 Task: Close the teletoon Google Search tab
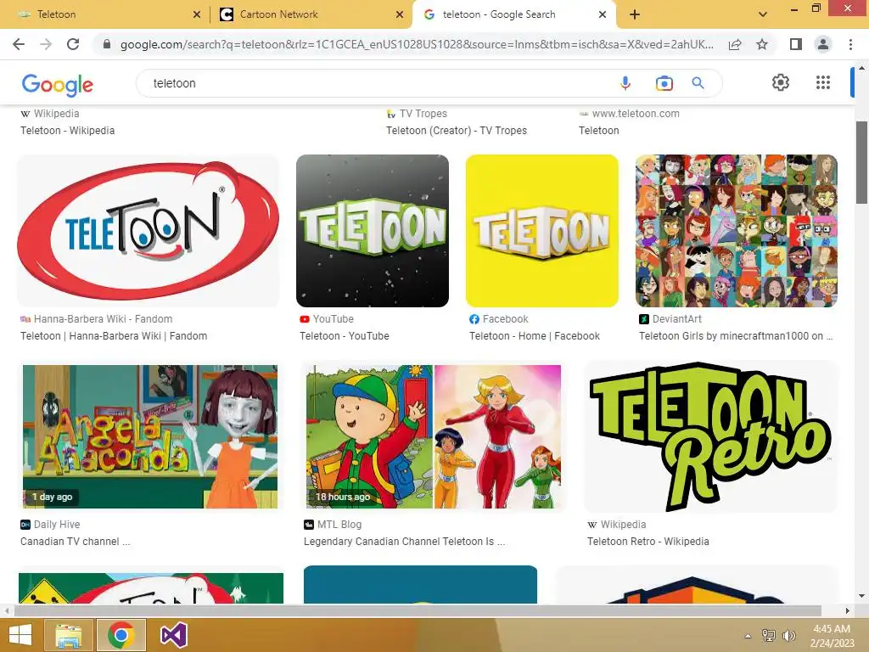603,14
